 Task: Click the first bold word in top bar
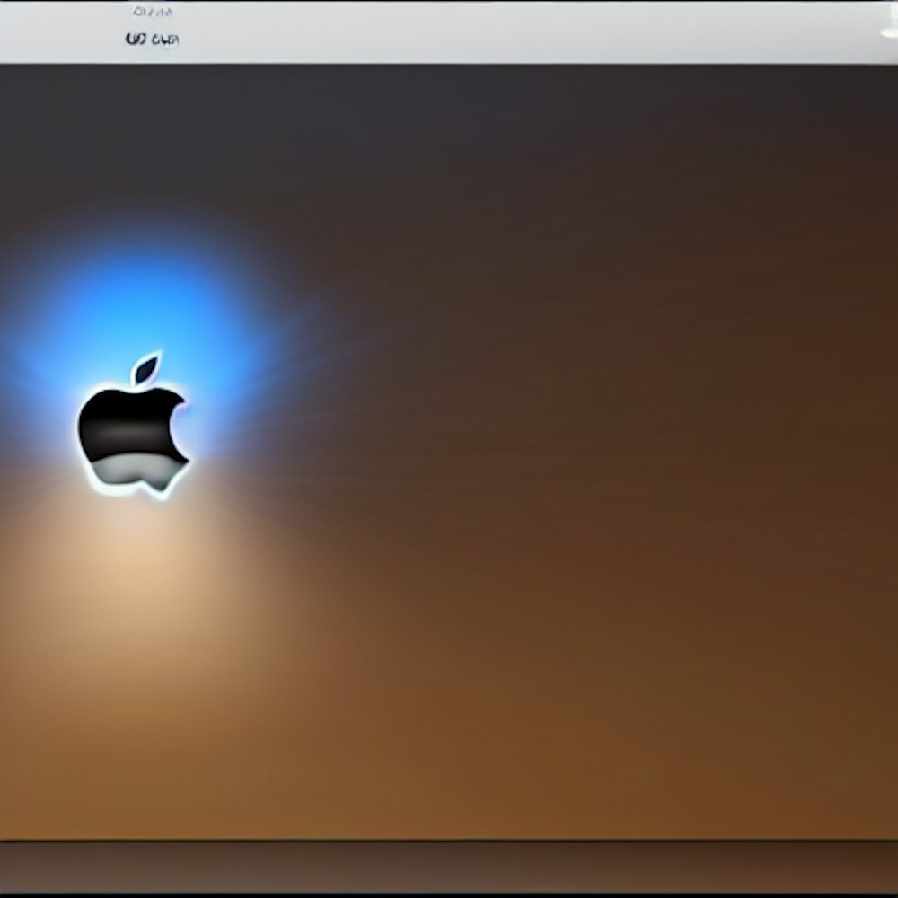[136, 40]
